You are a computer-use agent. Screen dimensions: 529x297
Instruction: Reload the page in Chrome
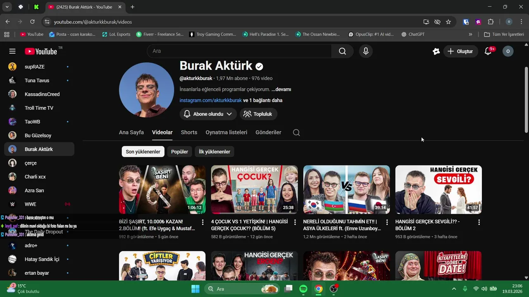click(32, 22)
